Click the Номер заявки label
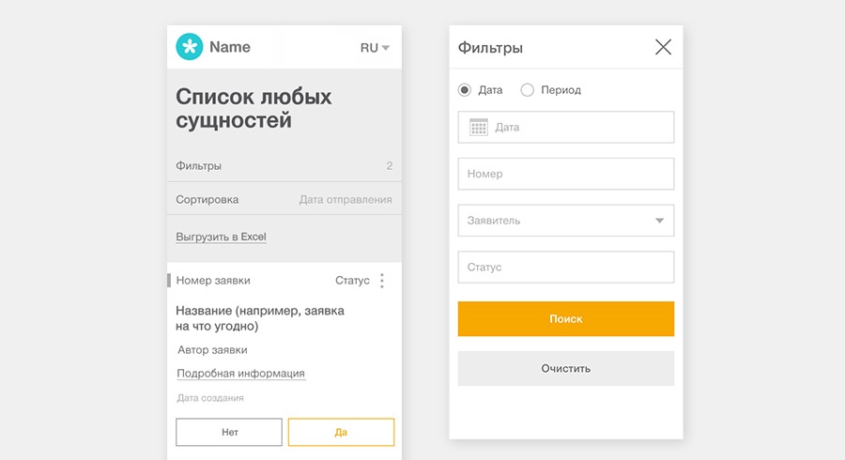Screen dimensions: 845x460 pyautogui.click(x=213, y=281)
